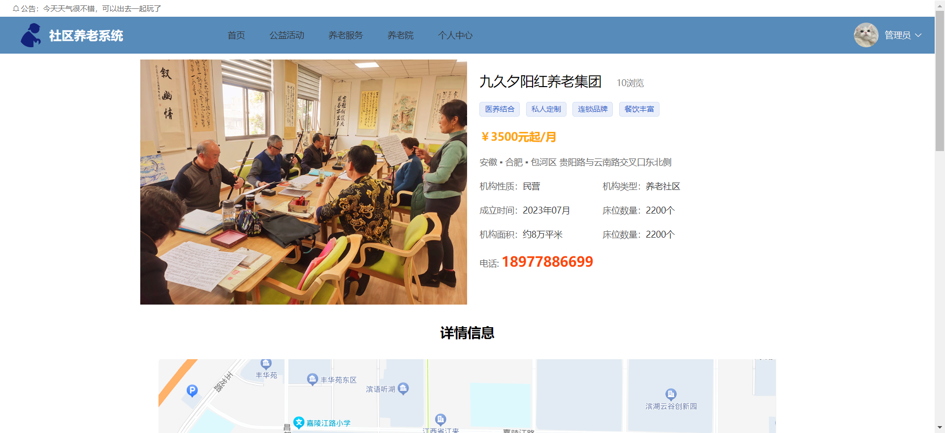Click the 九久夕阳红养老集团 title
This screenshot has width=945, height=433.
[540, 82]
